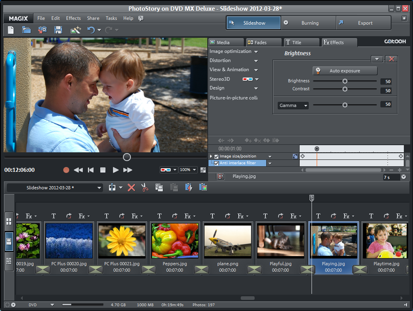The height and width of the screenshot is (311, 413).
Task: Switch the preview to fullscreen mode
Action: click(203, 170)
